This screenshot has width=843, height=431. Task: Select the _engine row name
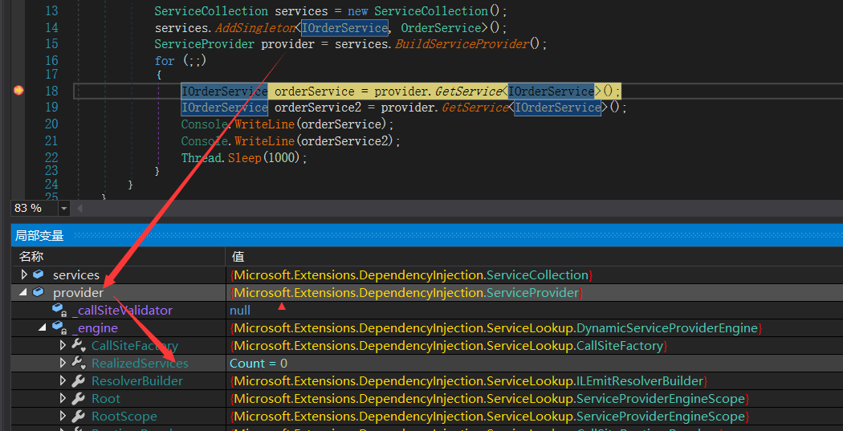[x=95, y=327]
